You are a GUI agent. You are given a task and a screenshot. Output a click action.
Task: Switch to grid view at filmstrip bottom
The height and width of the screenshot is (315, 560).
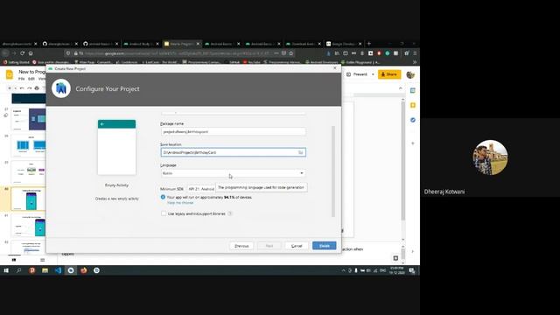pyautogui.click(x=43, y=260)
